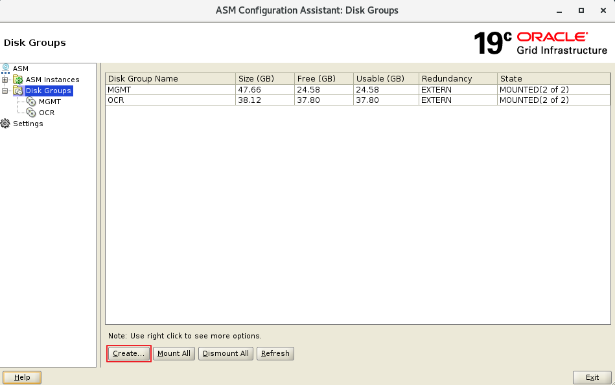Refresh the disk groups list
615x385 pixels.
coord(275,353)
